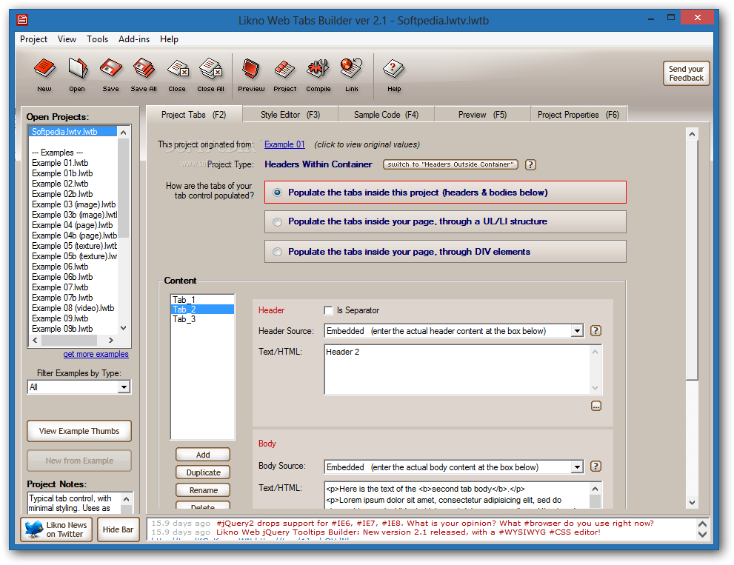Switch to Headers Outside Container
The height and width of the screenshot is (565, 734).
point(450,164)
